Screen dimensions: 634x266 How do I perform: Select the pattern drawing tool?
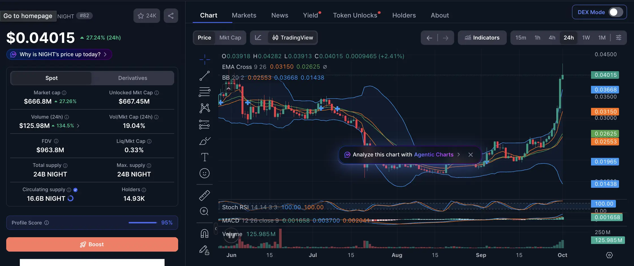coord(204,108)
